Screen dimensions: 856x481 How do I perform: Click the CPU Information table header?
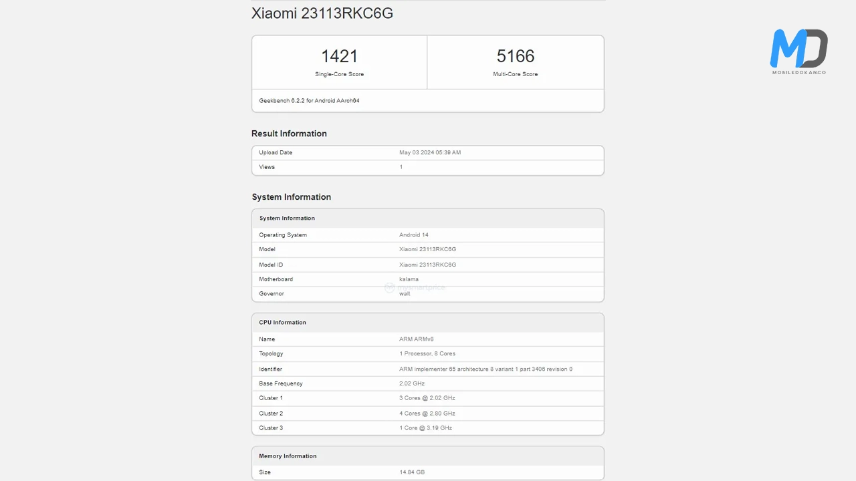point(282,323)
